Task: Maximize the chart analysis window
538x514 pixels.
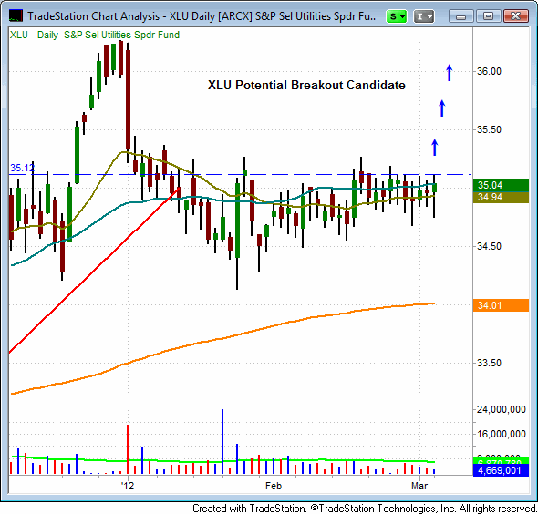Action: point(488,16)
